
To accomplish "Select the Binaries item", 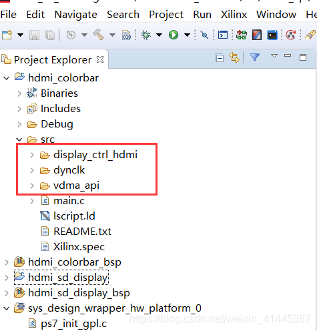I will [59, 93].
